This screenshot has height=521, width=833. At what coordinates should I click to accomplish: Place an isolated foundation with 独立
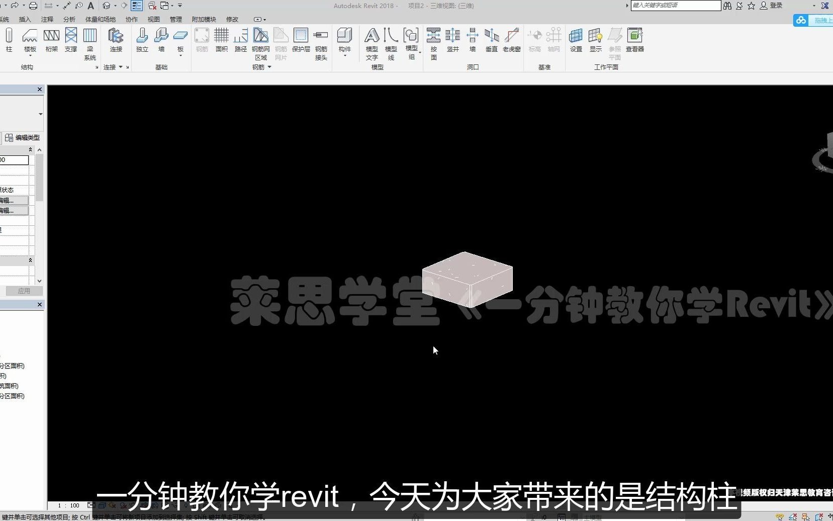pos(141,40)
